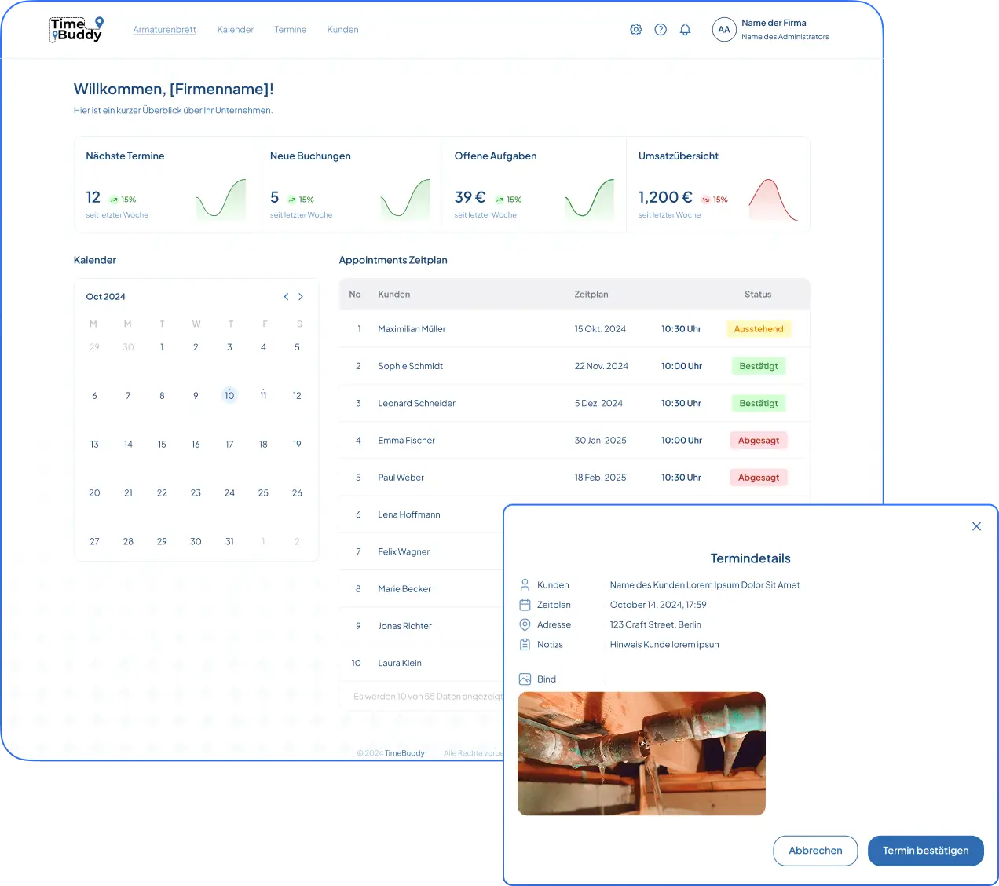The height and width of the screenshot is (886, 999).
Task: Open the Armaturenbrett navigation tab
Action: [164, 30]
